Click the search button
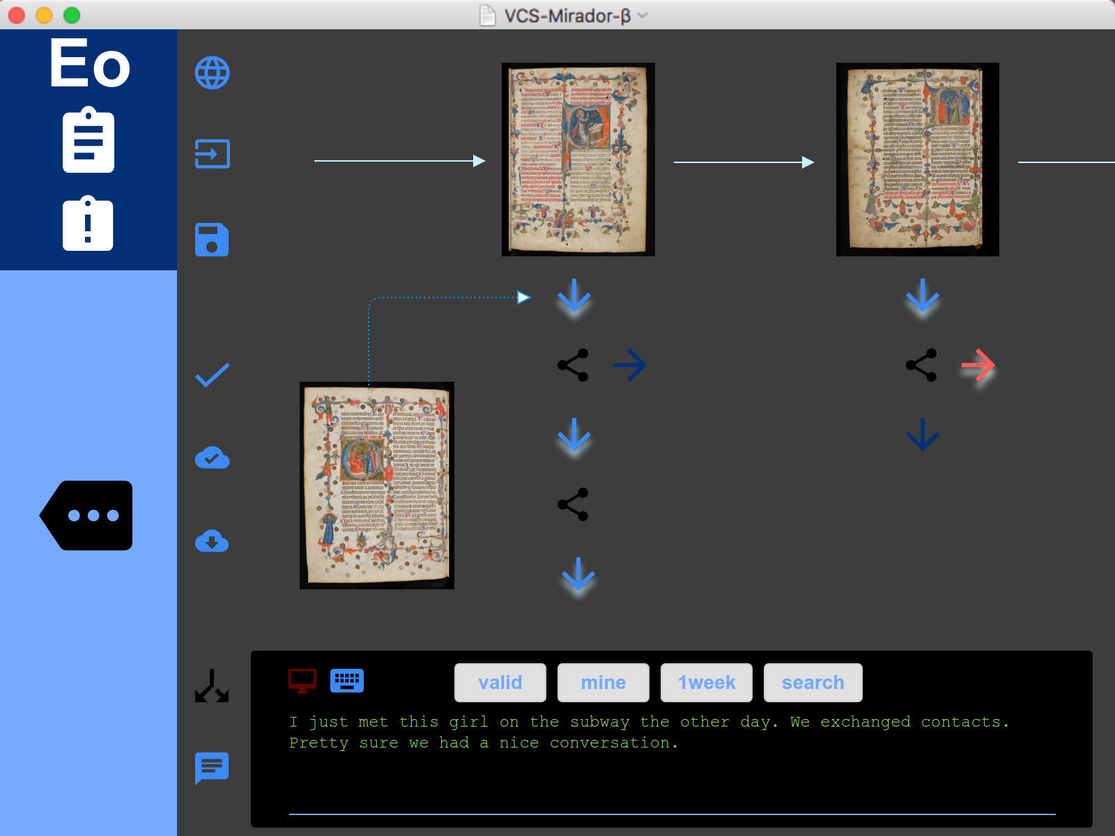Image resolution: width=1115 pixels, height=836 pixels. coord(813,683)
